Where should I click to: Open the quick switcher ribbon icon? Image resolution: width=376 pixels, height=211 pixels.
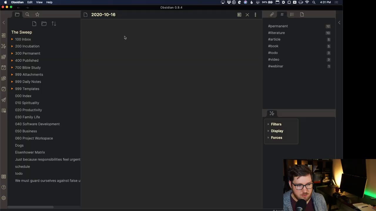pos(4,35)
